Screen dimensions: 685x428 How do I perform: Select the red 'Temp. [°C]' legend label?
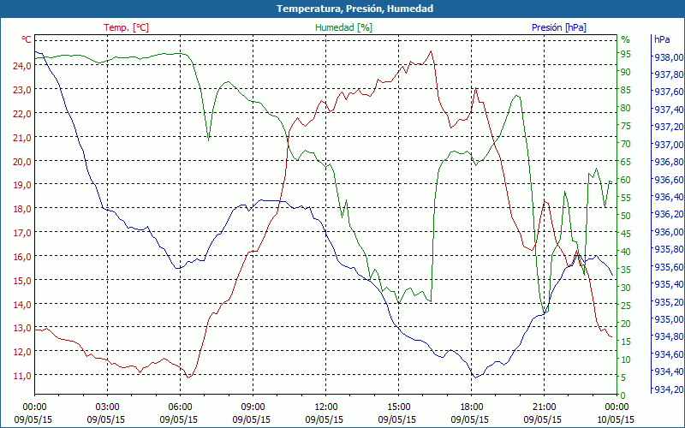126,27
